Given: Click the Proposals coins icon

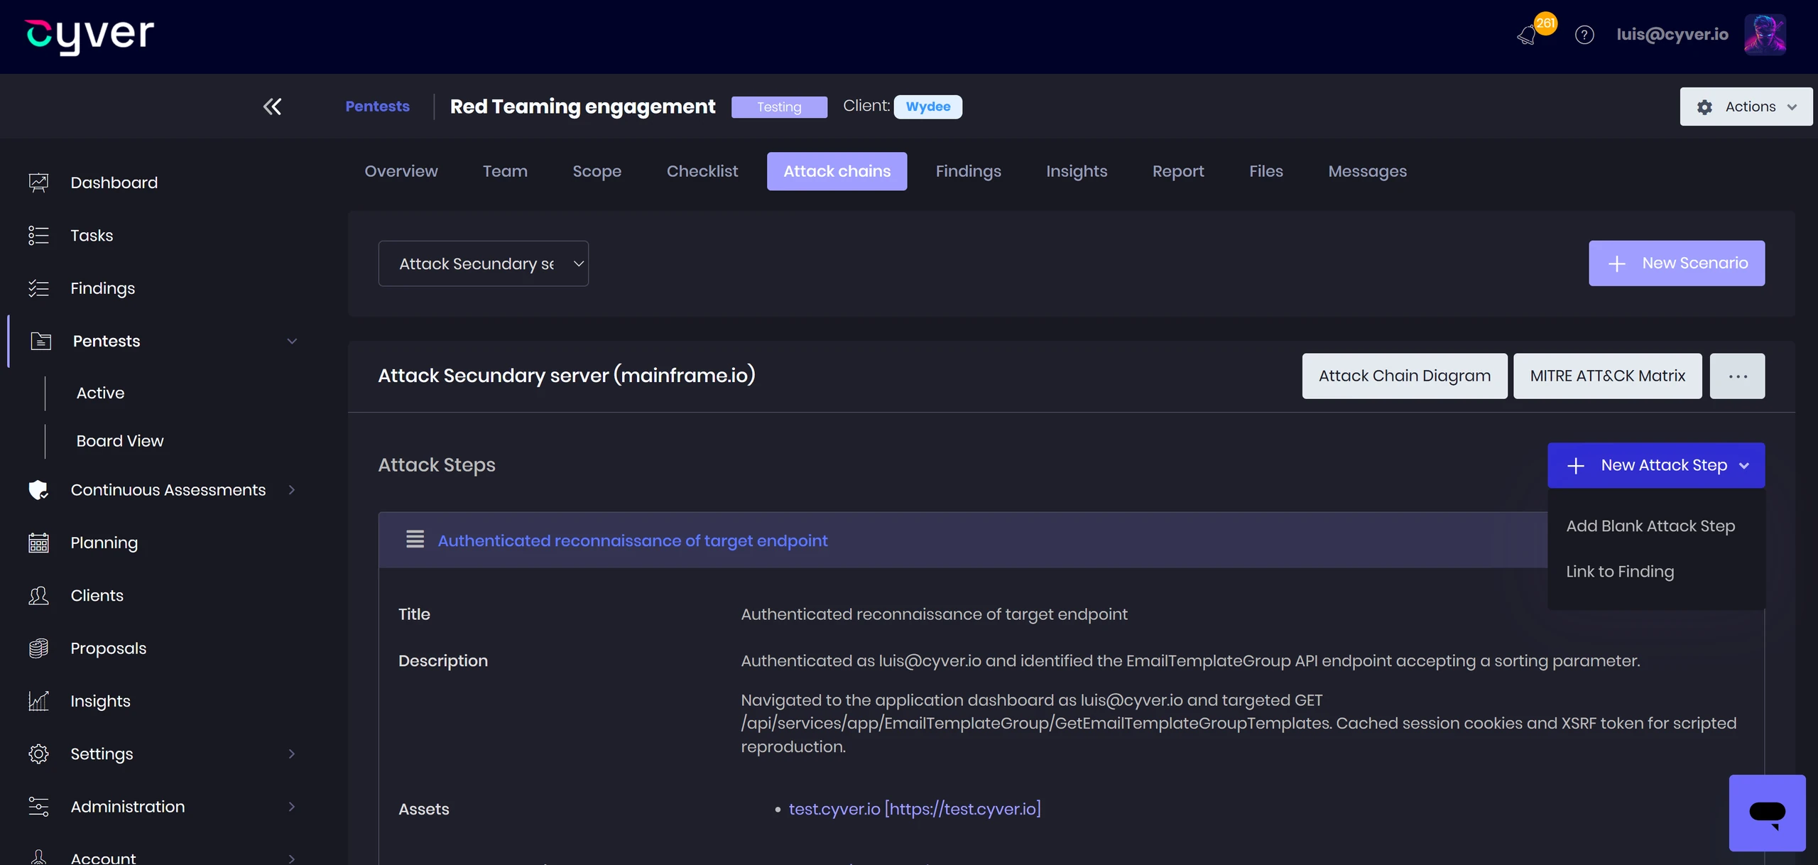Looking at the screenshot, I should [38, 648].
